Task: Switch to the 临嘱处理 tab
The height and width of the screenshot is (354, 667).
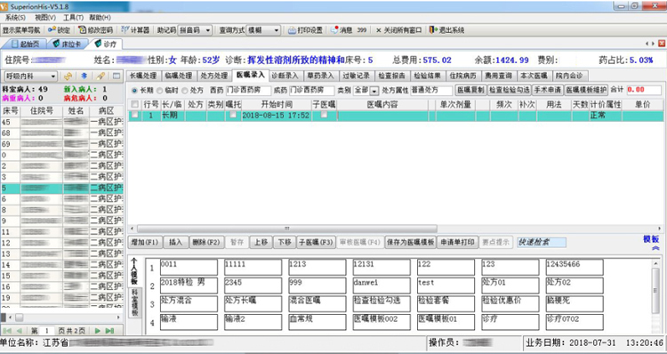Action: coord(178,76)
